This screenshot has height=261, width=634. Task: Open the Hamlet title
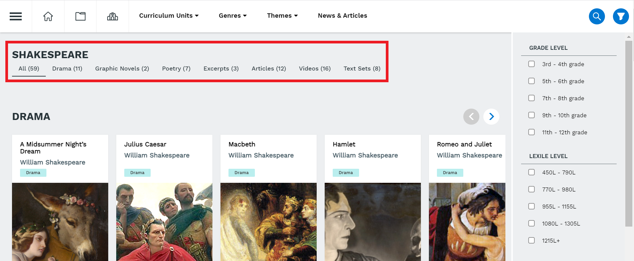(344, 144)
